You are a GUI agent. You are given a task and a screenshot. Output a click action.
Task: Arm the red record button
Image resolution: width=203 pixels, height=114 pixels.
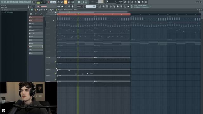click(x=49, y=2)
